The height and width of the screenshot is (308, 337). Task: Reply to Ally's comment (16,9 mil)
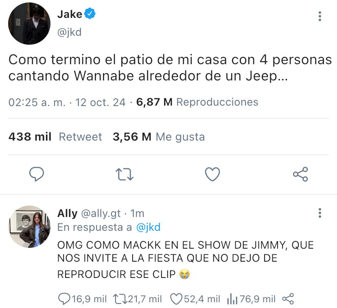tap(83, 299)
